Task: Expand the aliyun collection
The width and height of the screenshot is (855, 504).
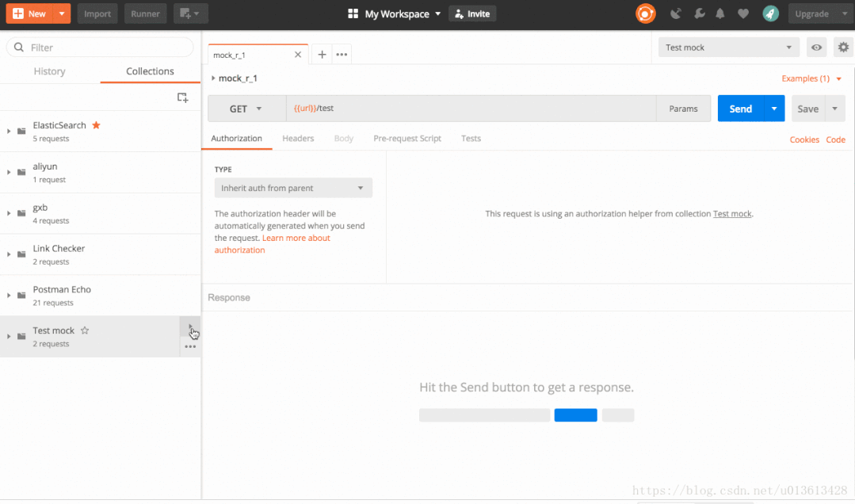Action: pyautogui.click(x=9, y=172)
